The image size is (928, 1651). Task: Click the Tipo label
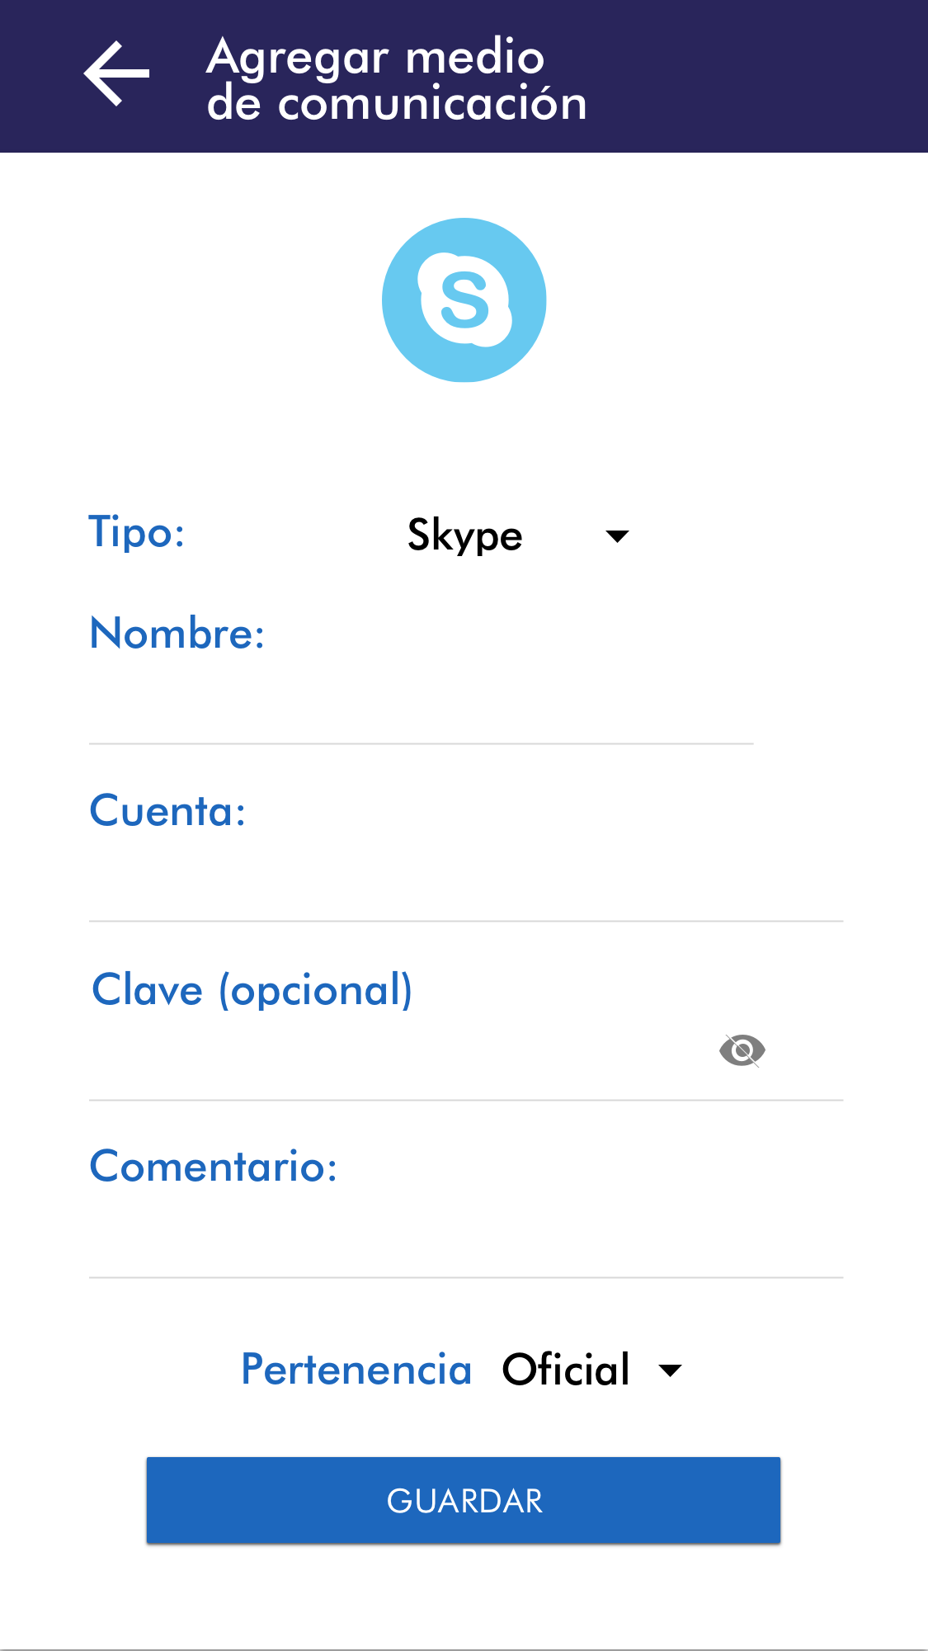tap(137, 532)
